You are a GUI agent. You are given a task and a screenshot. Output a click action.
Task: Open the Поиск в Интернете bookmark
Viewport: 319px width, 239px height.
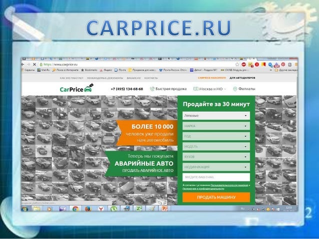65,70
